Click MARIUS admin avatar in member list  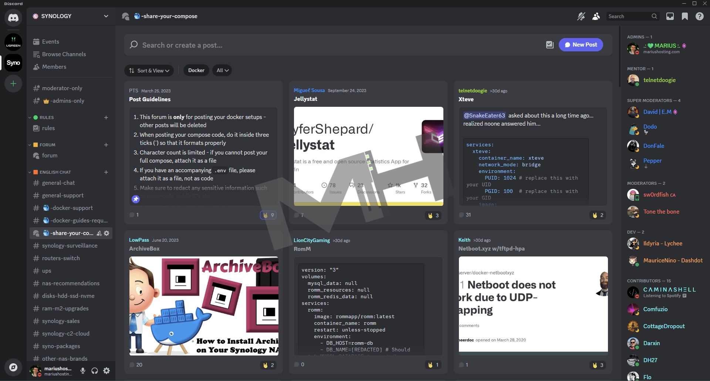pos(633,48)
